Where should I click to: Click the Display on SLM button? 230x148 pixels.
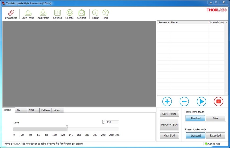click(x=169, y=124)
